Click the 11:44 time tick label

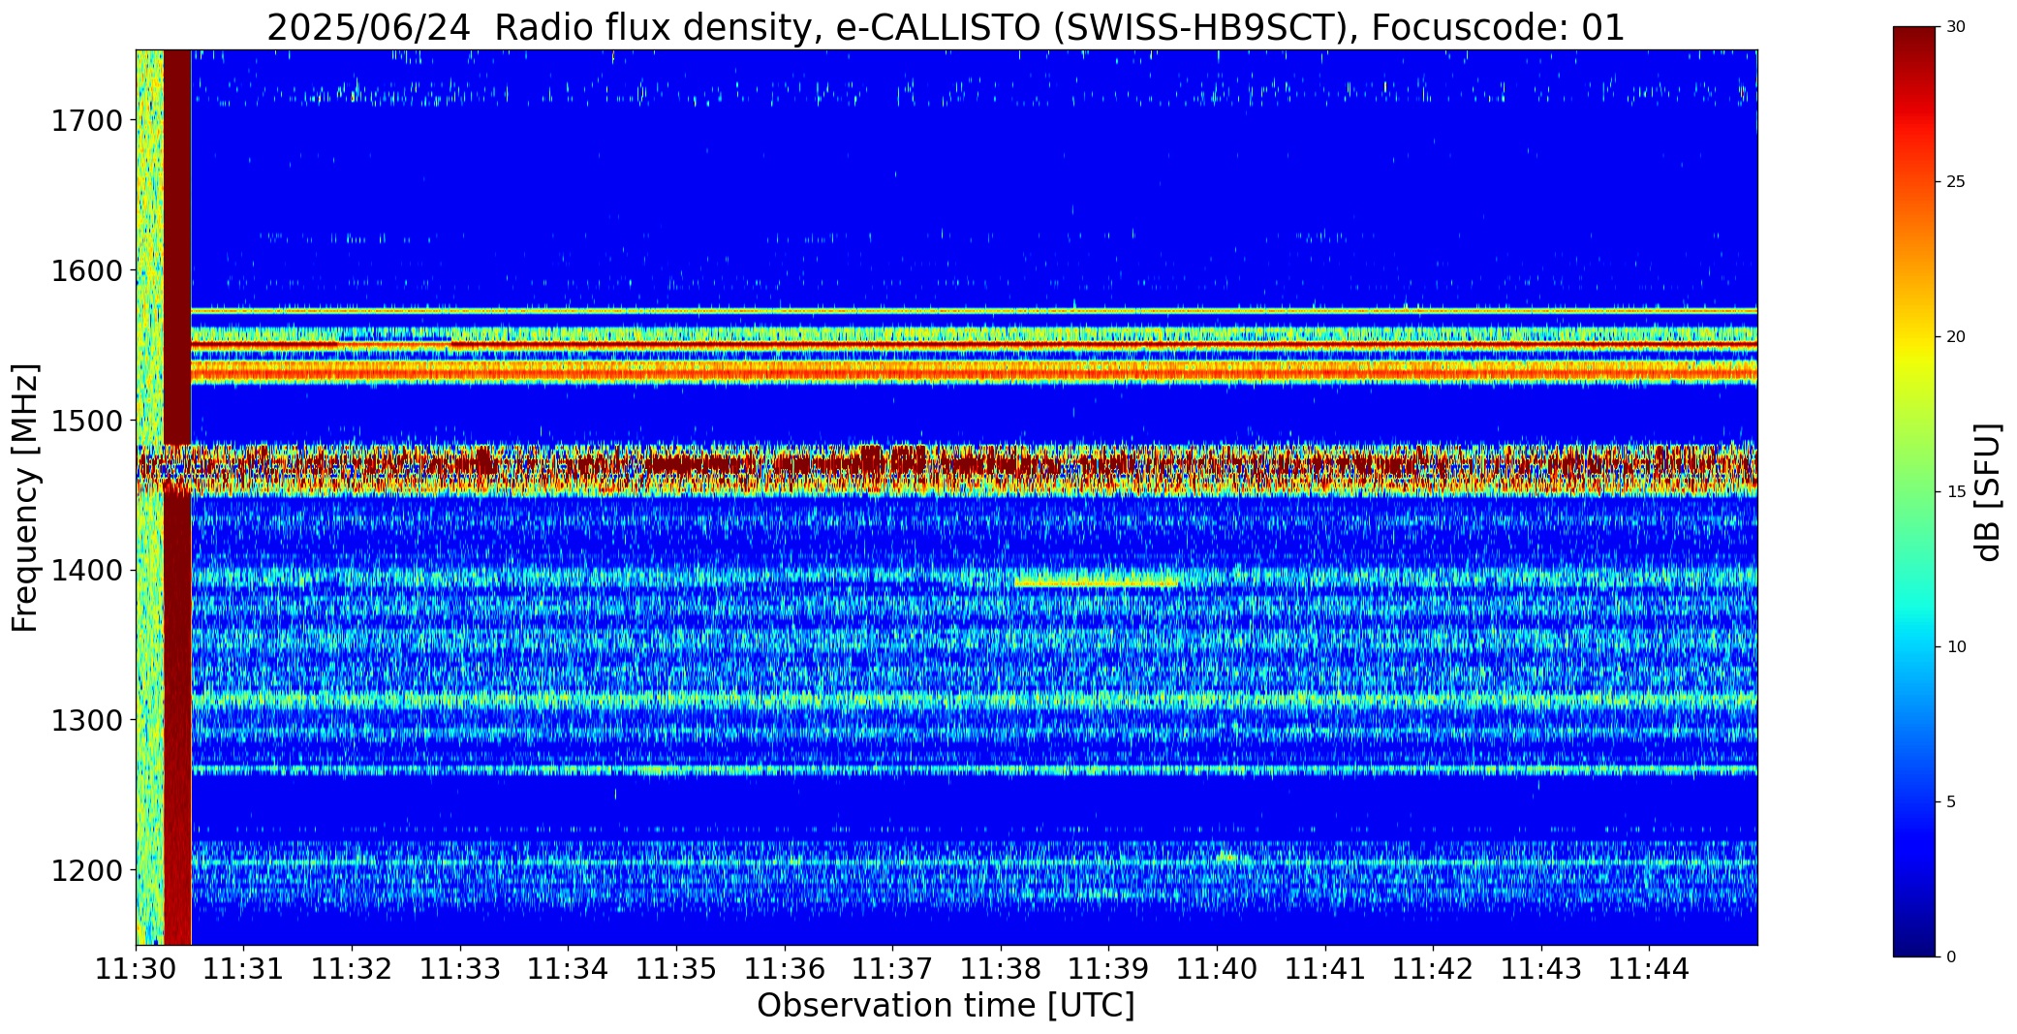1649,968
